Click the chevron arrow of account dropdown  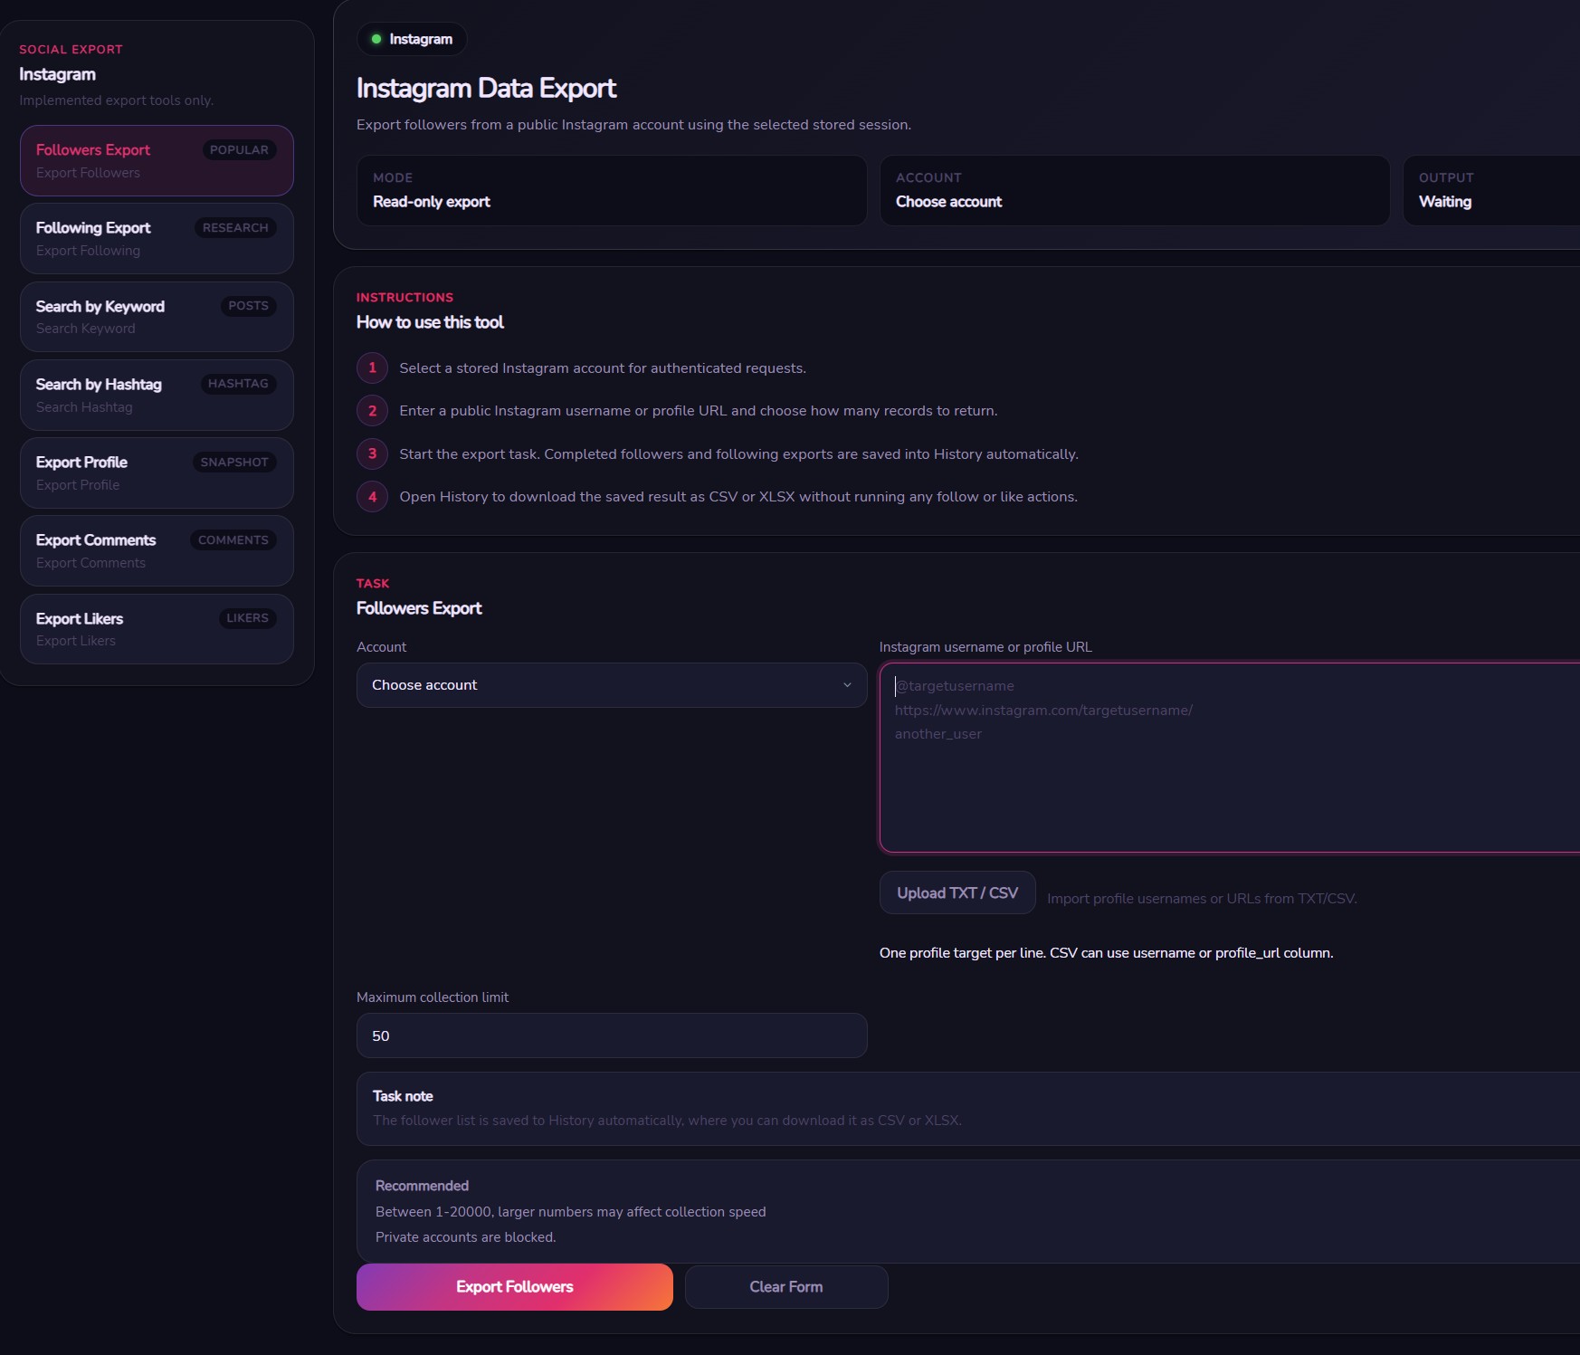point(847,685)
